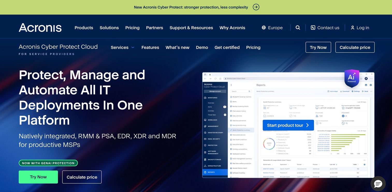Image resolution: width=392 pixels, height=192 pixels.
Task: Click the Add widget icon in the preview toolbar
Action: (x=328, y=91)
